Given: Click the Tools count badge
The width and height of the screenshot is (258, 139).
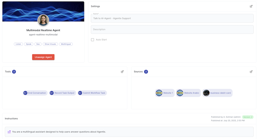Looking at the screenshot, I should 14,72.
